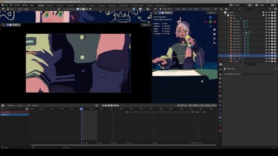
Task: Open the Object Mode dropdown
Action: pos(166,9)
